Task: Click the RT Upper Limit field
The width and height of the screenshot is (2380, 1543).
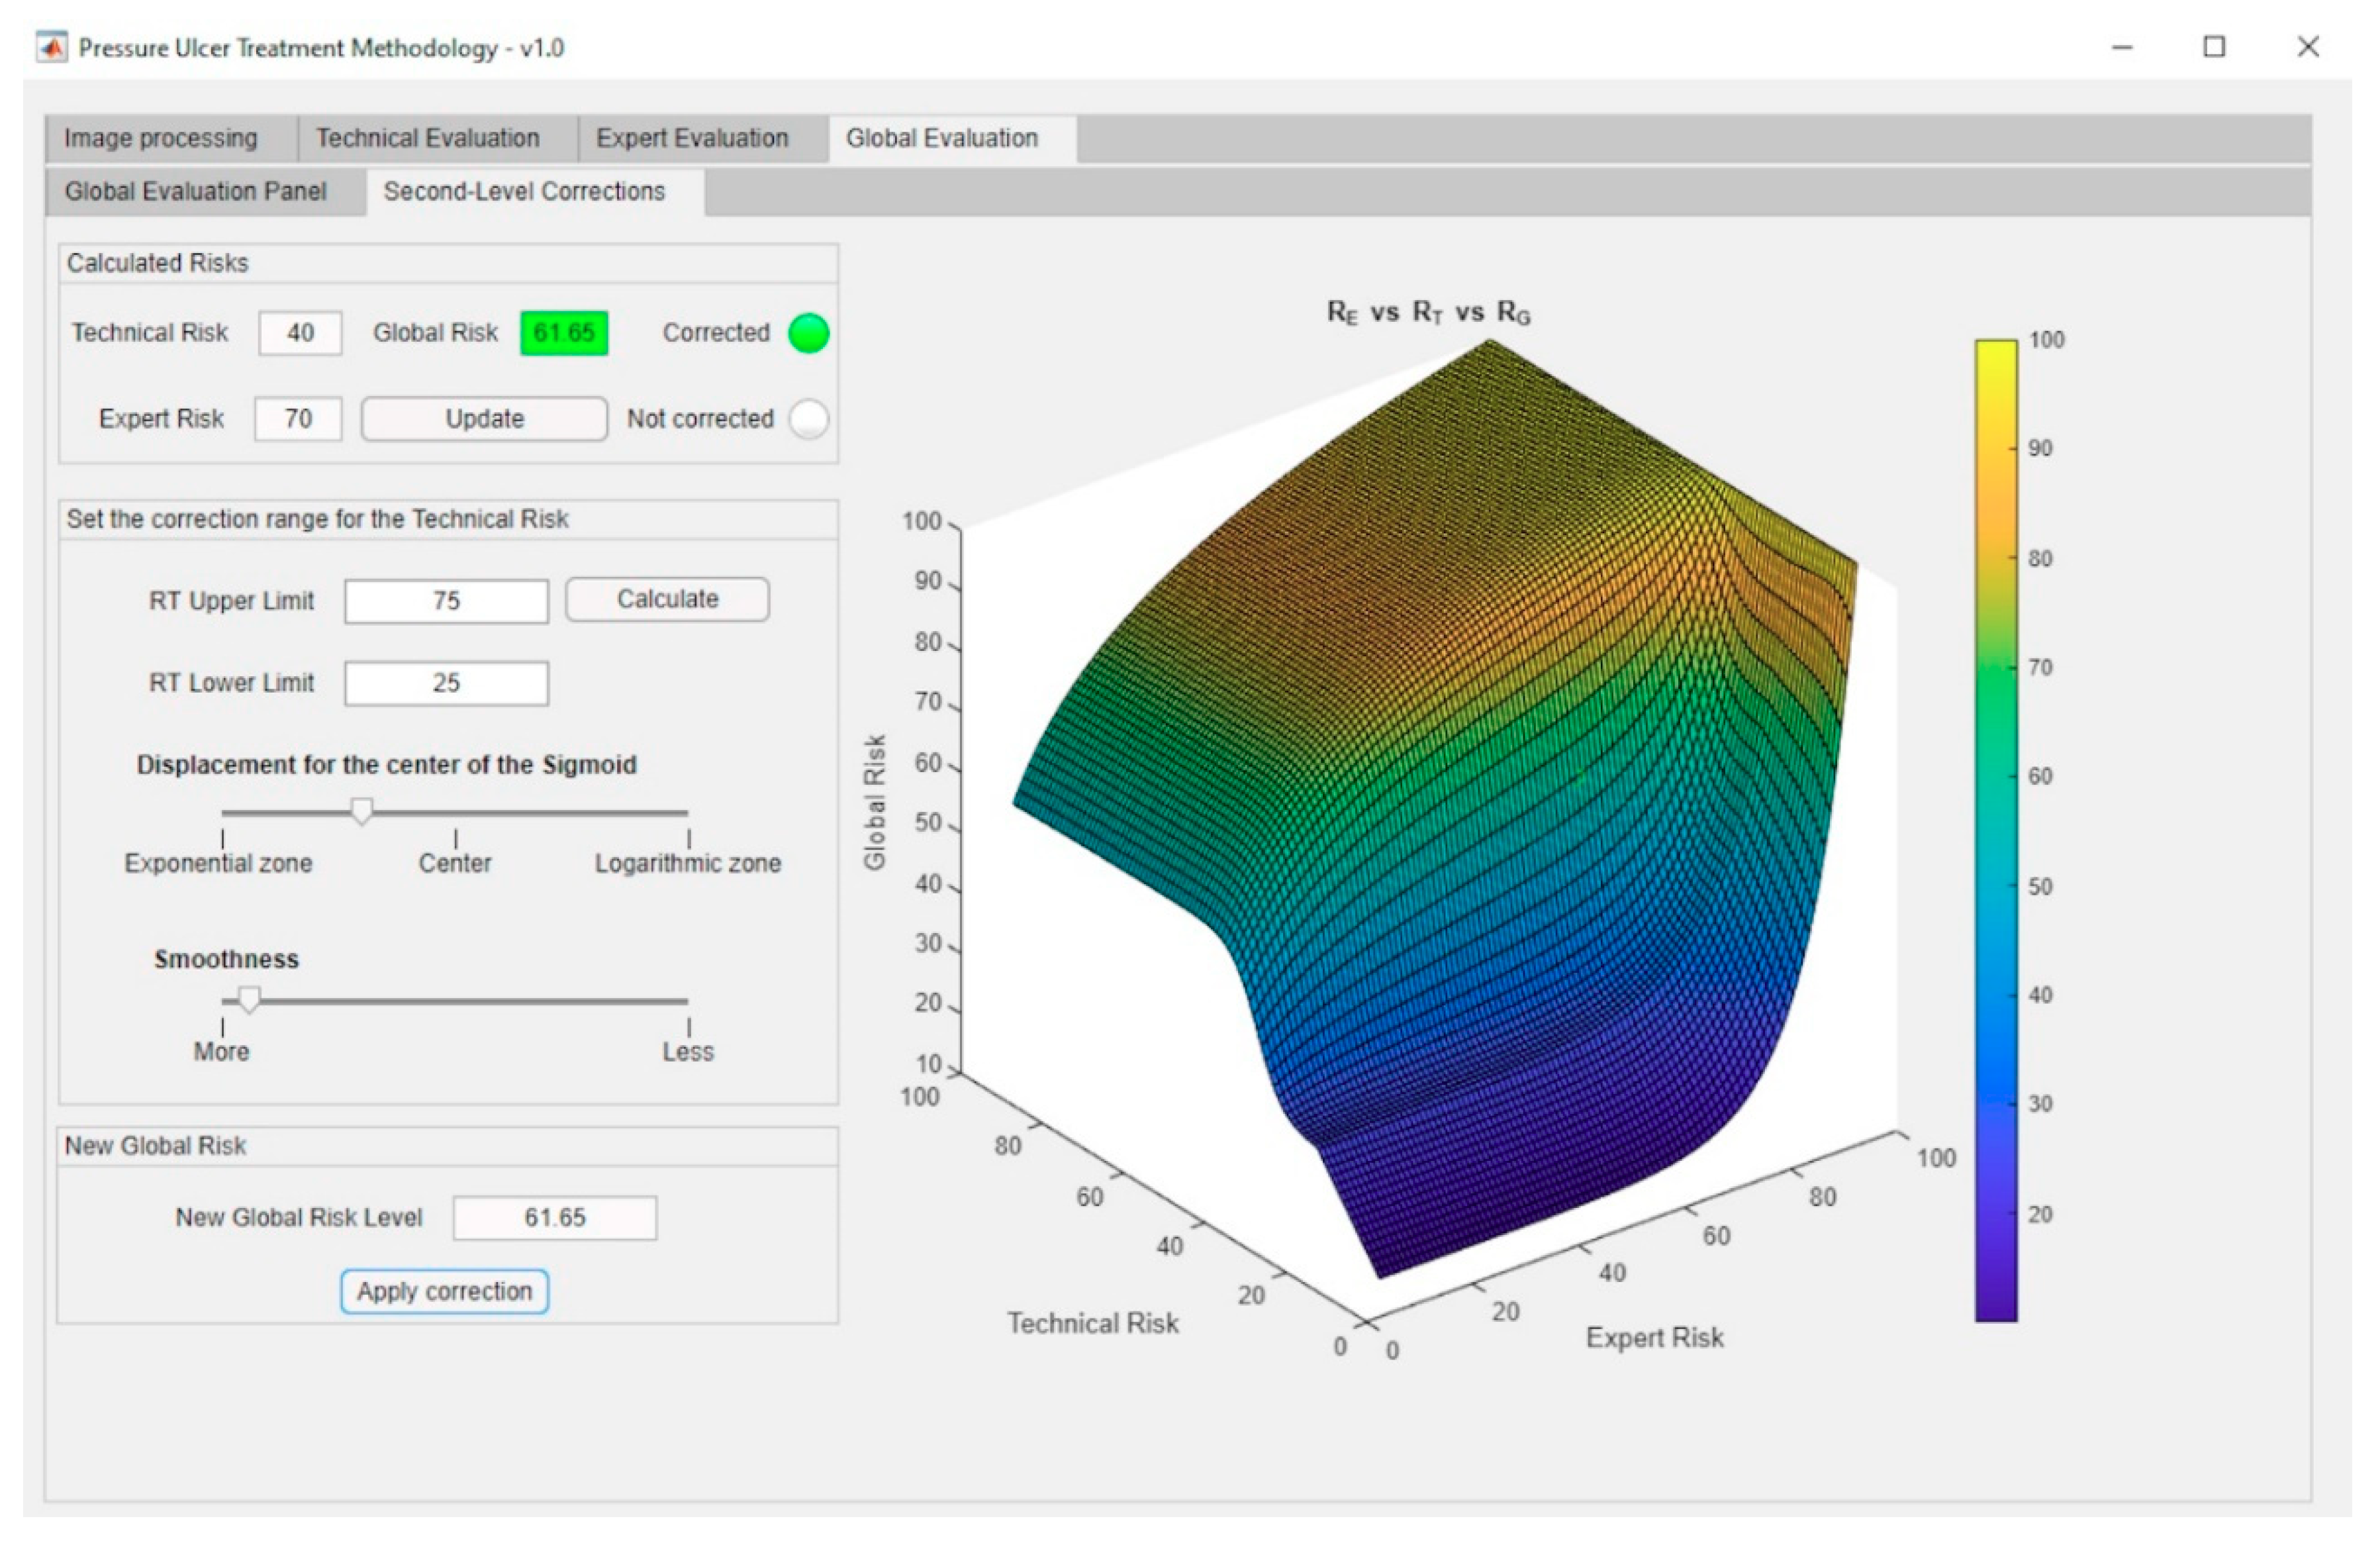Action: point(447,601)
